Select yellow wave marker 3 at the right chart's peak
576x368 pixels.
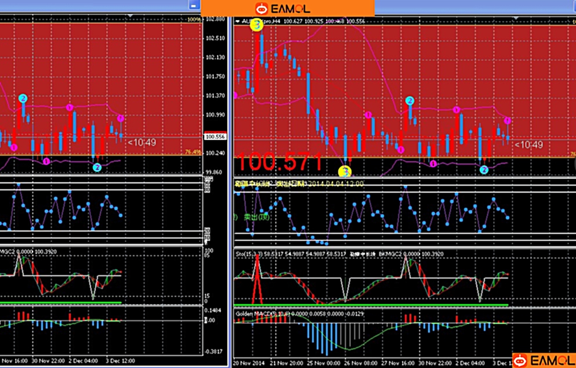256,25
